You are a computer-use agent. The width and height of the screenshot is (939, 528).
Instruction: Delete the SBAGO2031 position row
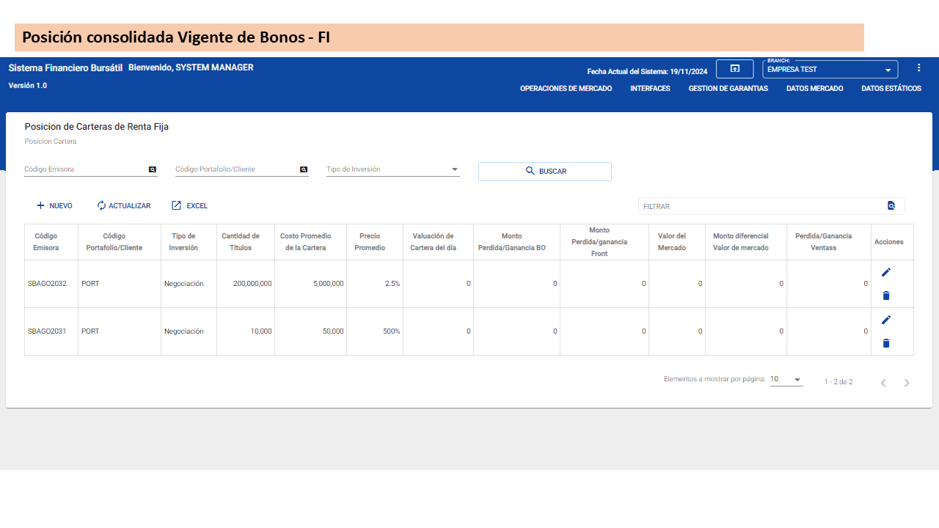(x=885, y=343)
